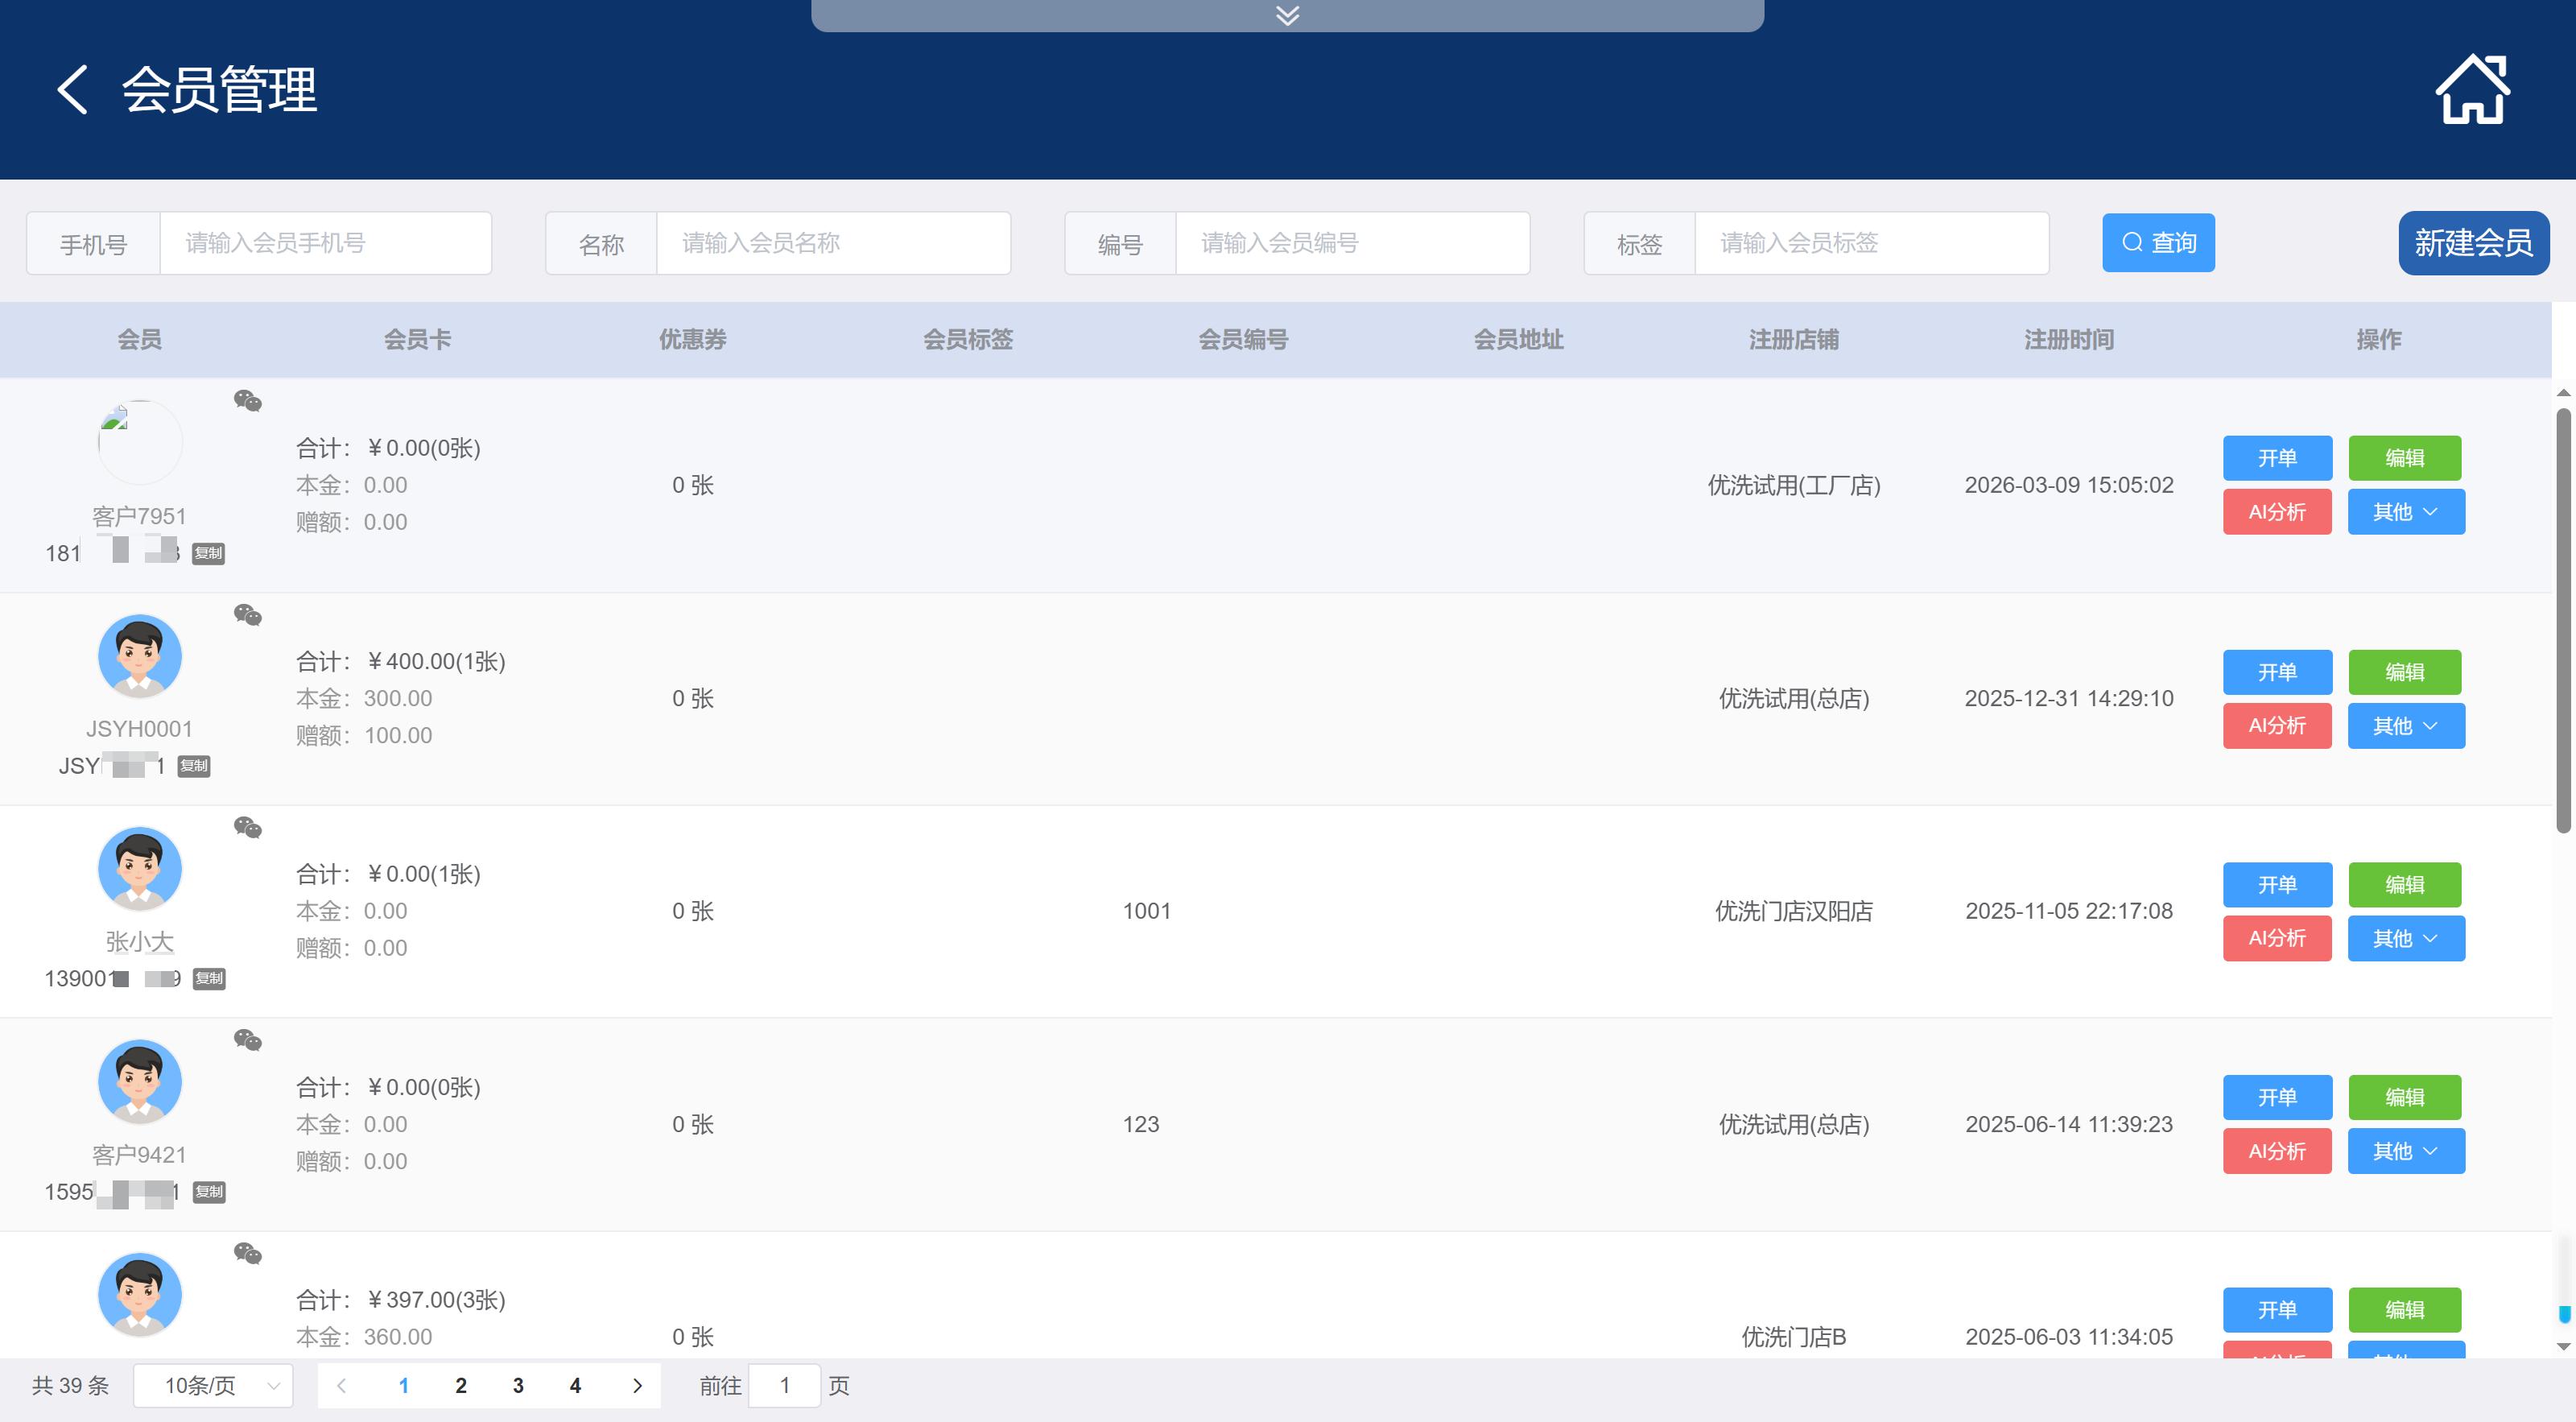
Task: Open 其他 dropdown for 客户7951
Action: point(2405,512)
